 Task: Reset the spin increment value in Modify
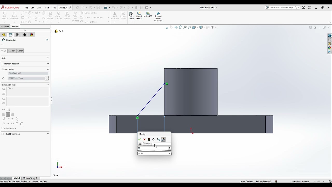point(158,139)
